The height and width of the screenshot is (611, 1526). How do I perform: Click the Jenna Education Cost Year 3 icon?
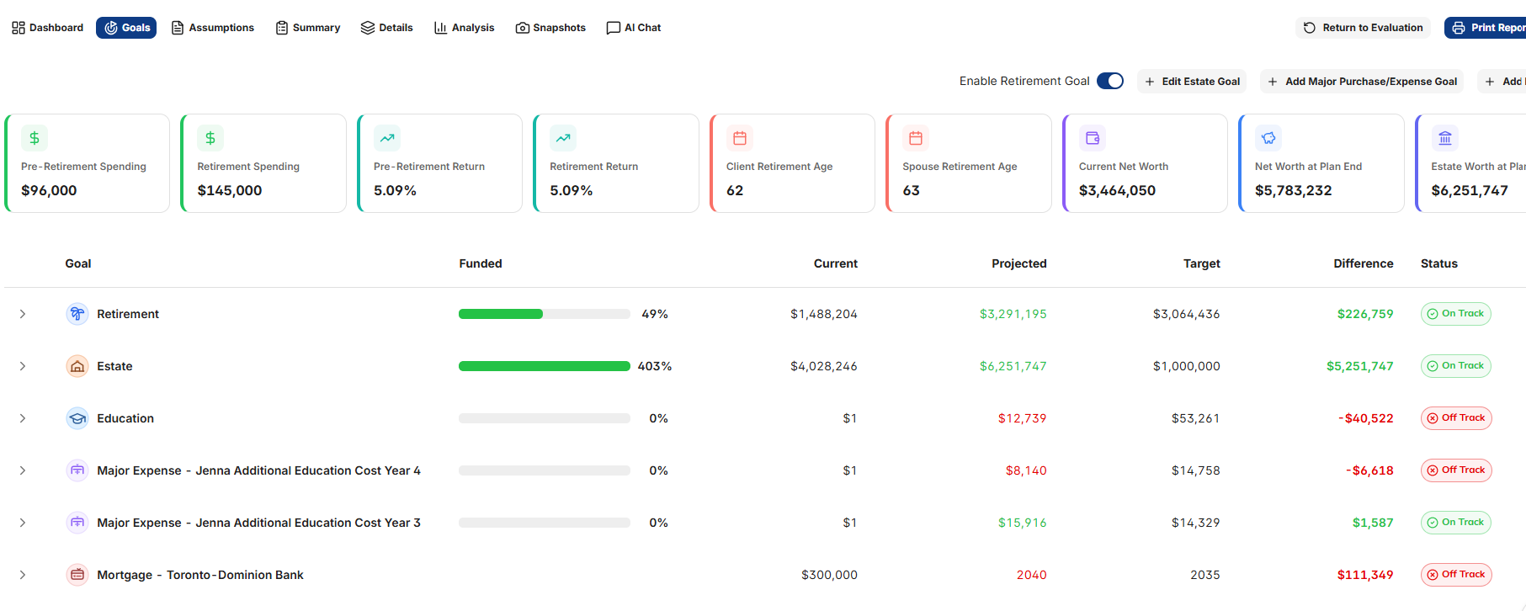[x=77, y=523]
